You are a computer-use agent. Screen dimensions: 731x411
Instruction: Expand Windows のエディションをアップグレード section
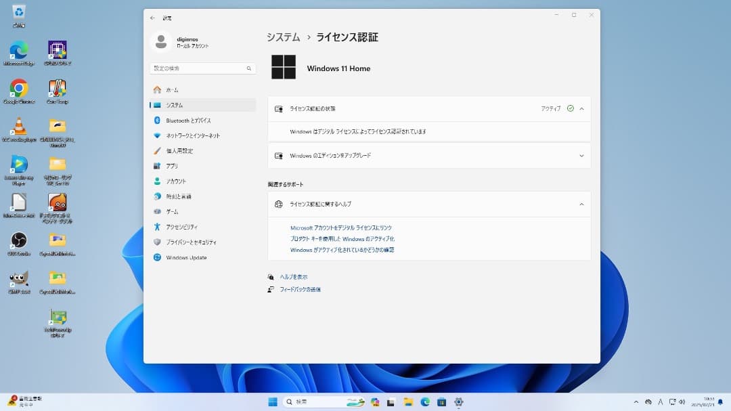[581, 156]
